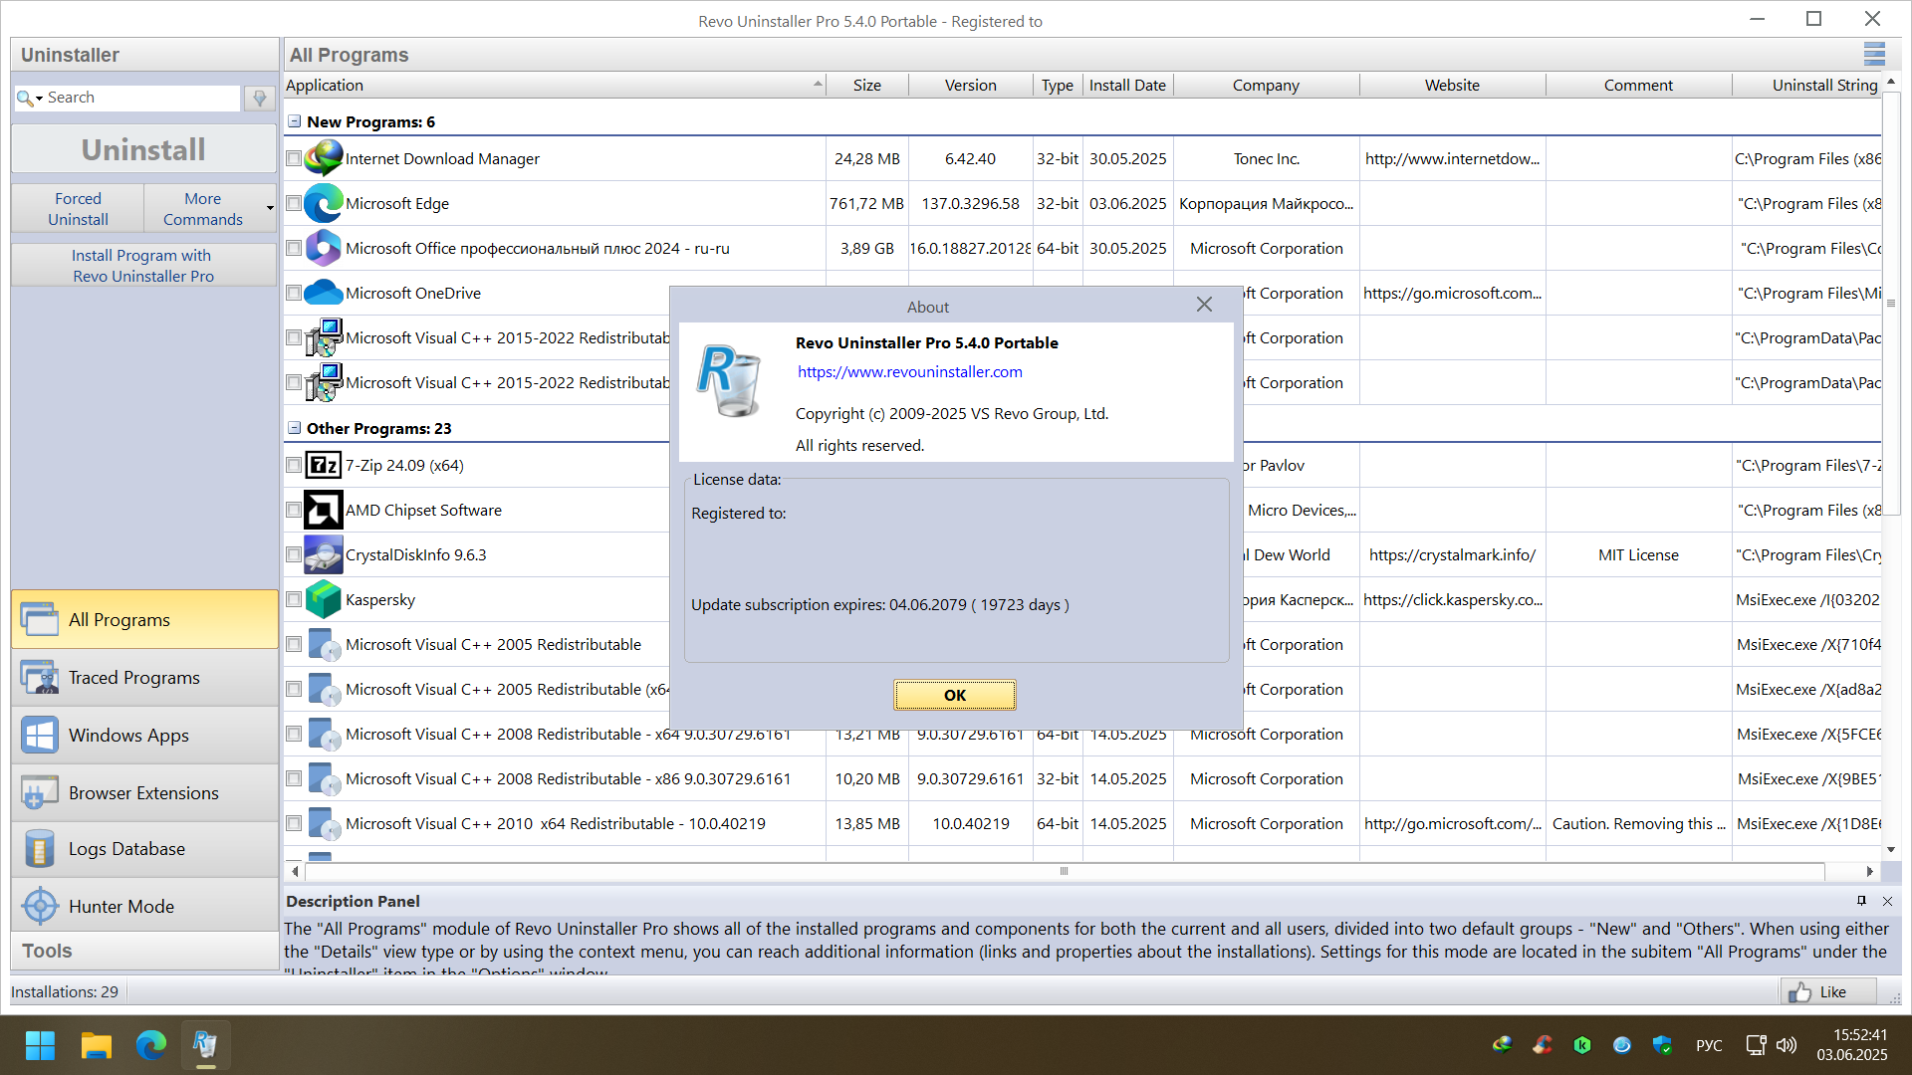Check the Internet Download Manager checkbox
This screenshot has height=1075, width=1912.
294,158
